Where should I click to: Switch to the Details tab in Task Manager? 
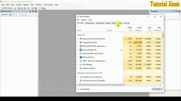(x=120, y=23)
